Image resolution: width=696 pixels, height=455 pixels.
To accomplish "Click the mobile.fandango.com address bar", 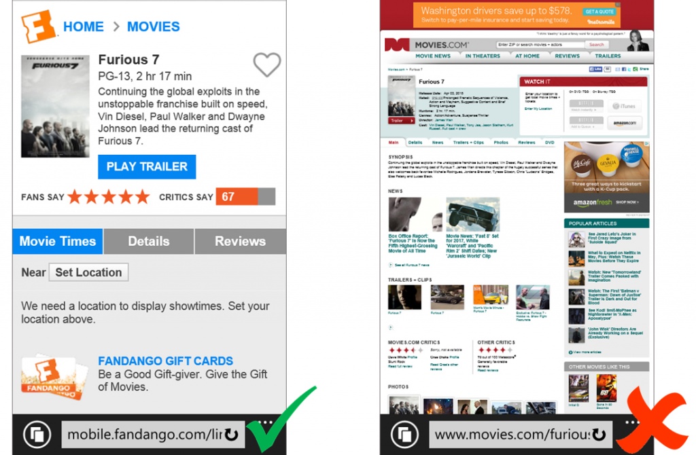I will pyautogui.click(x=153, y=434).
